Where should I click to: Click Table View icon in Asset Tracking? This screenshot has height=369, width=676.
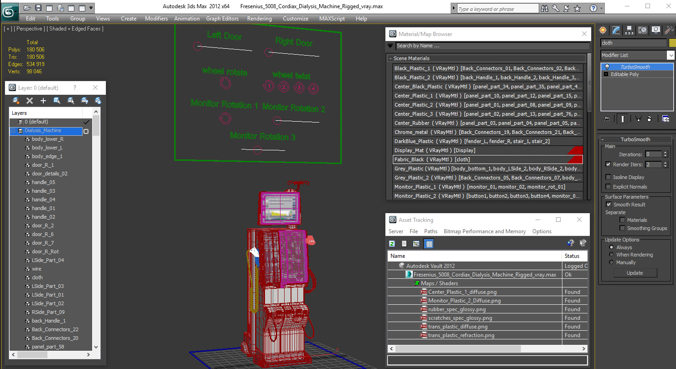[x=429, y=244]
